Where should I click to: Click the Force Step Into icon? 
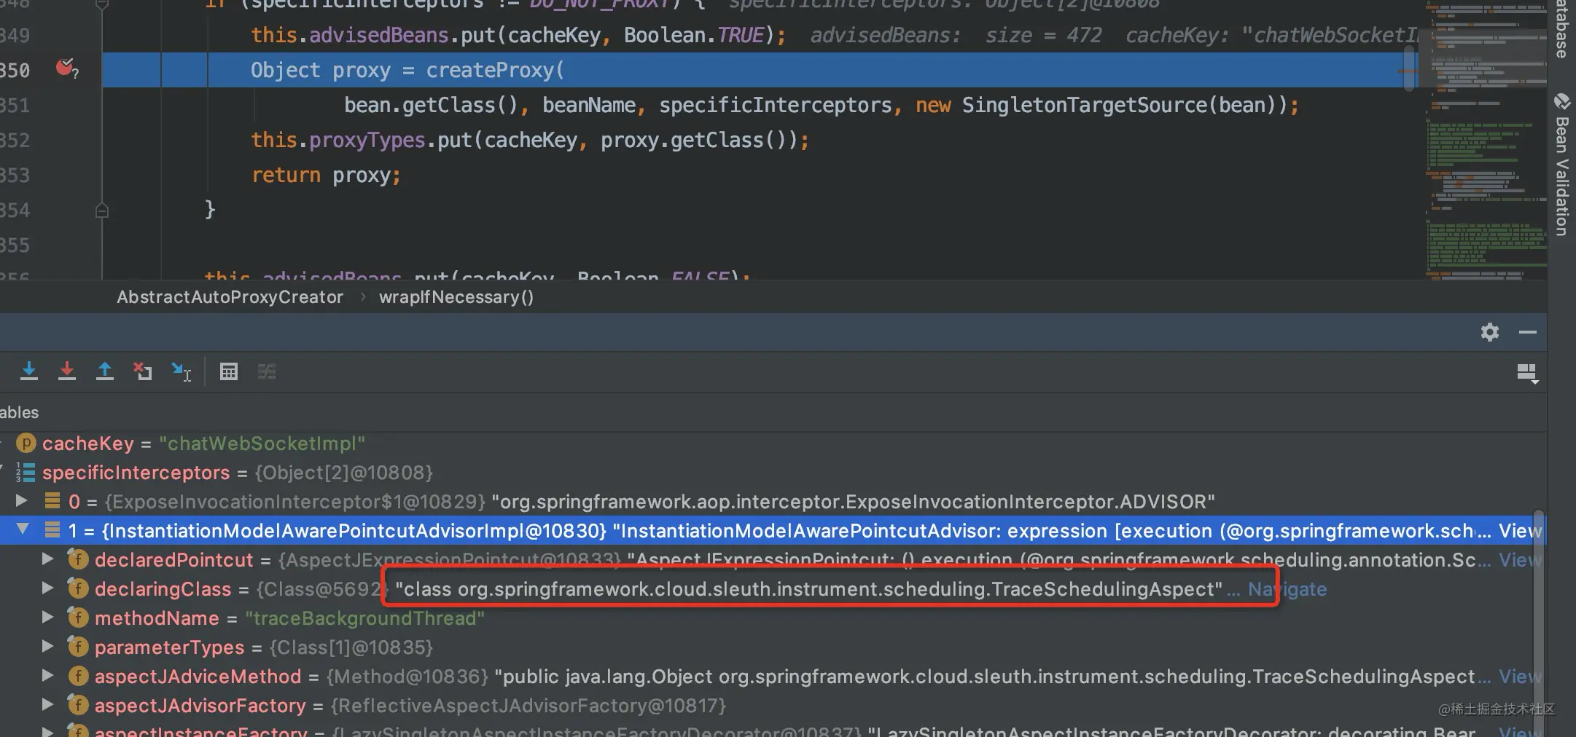67,371
